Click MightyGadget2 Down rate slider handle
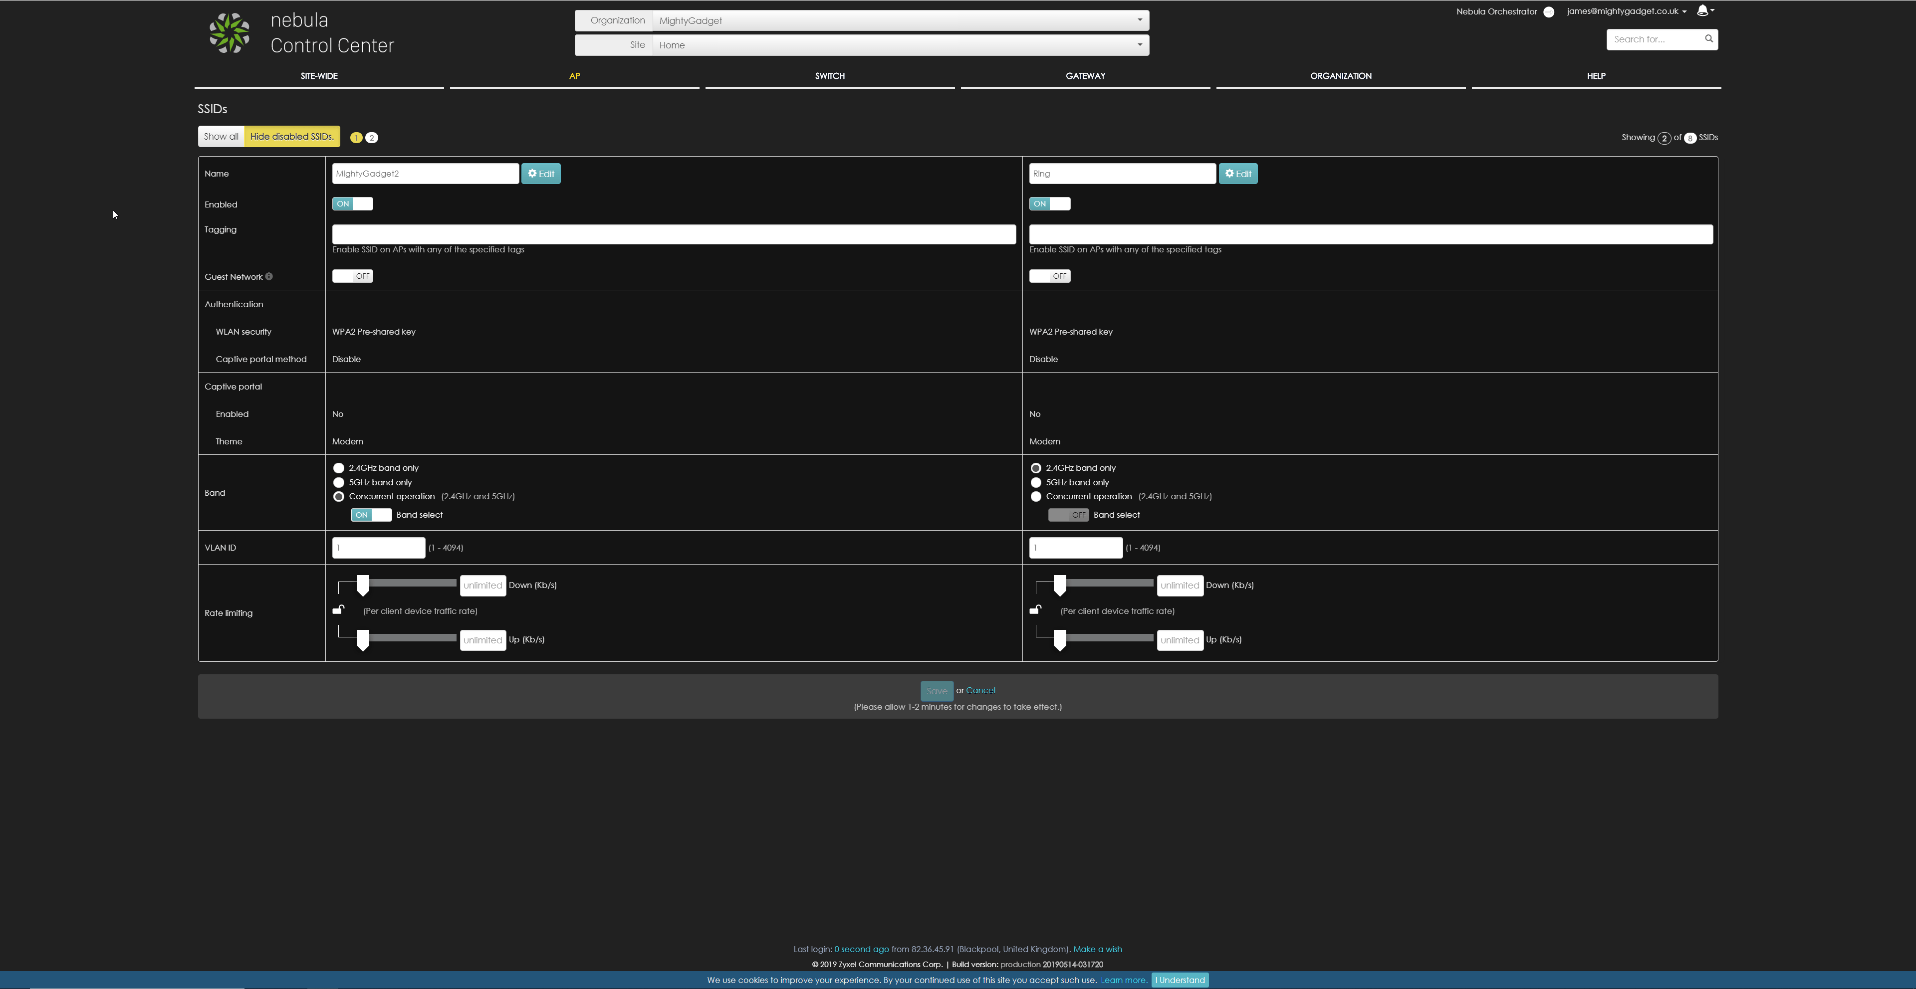1916x989 pixels. [x=363, y=585]
